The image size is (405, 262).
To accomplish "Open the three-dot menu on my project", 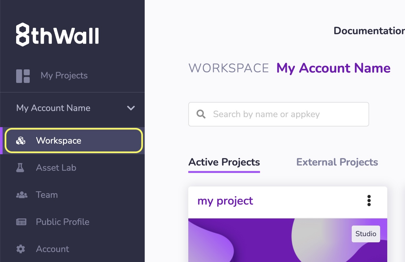I will [x=369, y=200].
